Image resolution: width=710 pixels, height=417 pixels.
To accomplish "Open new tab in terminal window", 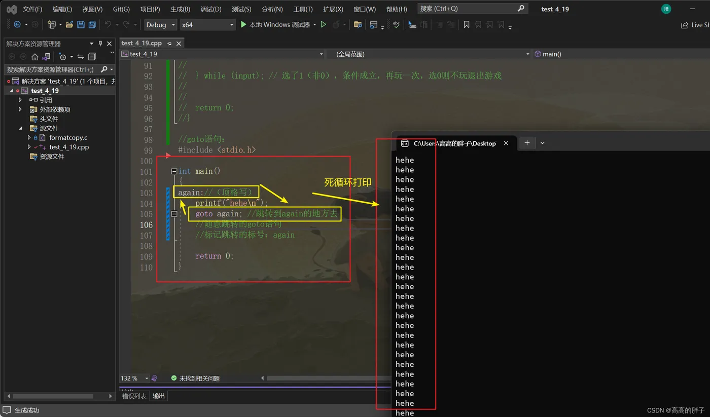I will tap(527, 143).
